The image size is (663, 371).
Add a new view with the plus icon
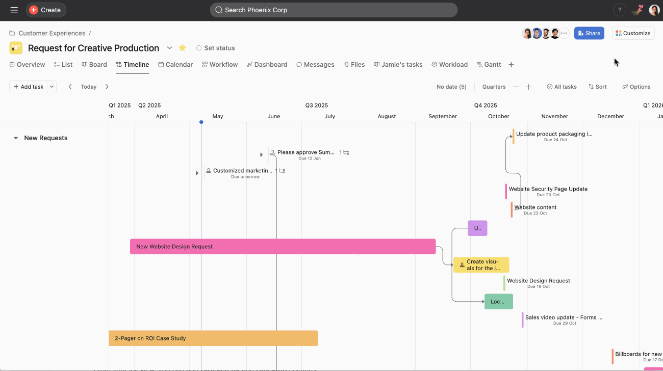click(511, 64)
